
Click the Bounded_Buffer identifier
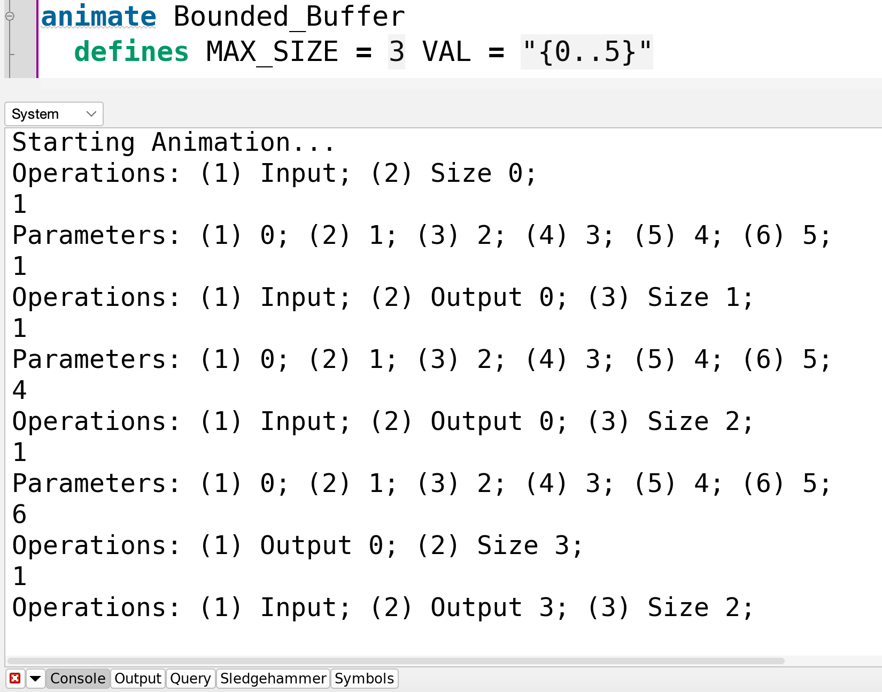(289, 17)
